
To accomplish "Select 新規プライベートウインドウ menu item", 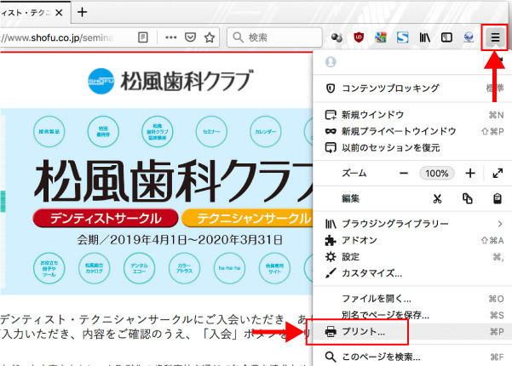I will click(x=412, y=131).
